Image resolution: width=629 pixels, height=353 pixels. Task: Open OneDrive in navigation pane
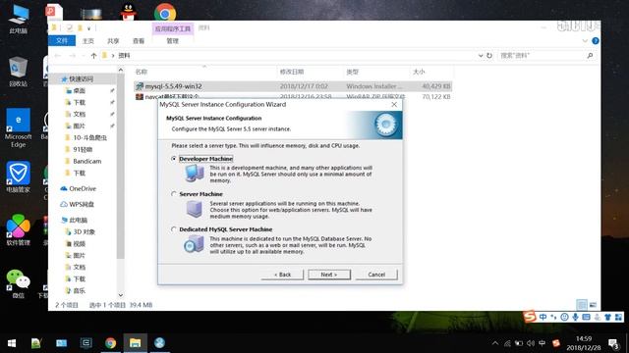[83, 188]
